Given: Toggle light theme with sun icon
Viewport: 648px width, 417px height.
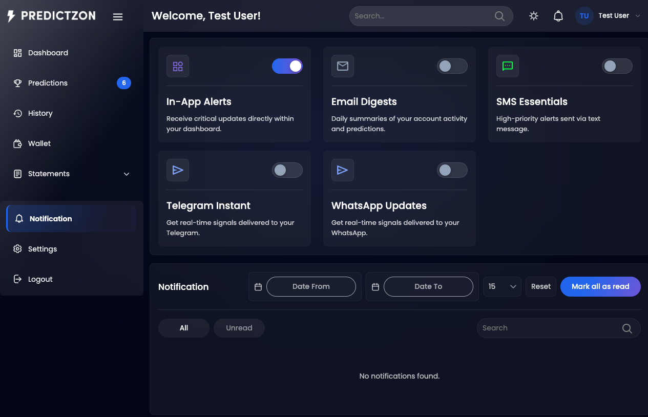Looking at the screenshot, I should (534, 16).
